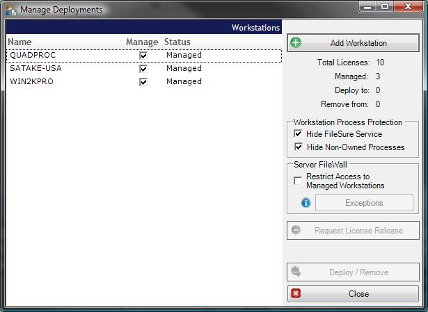Click the blue info icon beside Exceptions

[306, 203]
